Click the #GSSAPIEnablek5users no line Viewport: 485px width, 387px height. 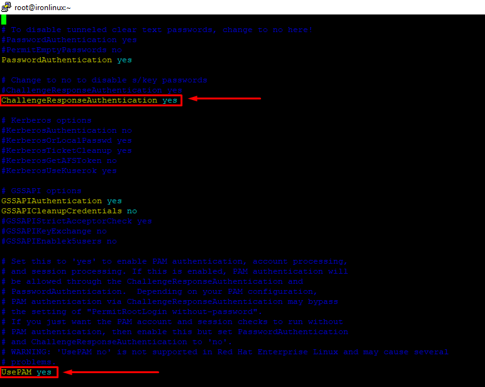click(59, 241)
